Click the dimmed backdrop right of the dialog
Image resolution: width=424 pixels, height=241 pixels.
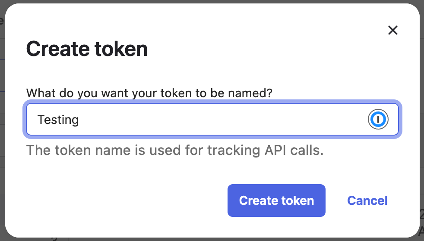422,129
